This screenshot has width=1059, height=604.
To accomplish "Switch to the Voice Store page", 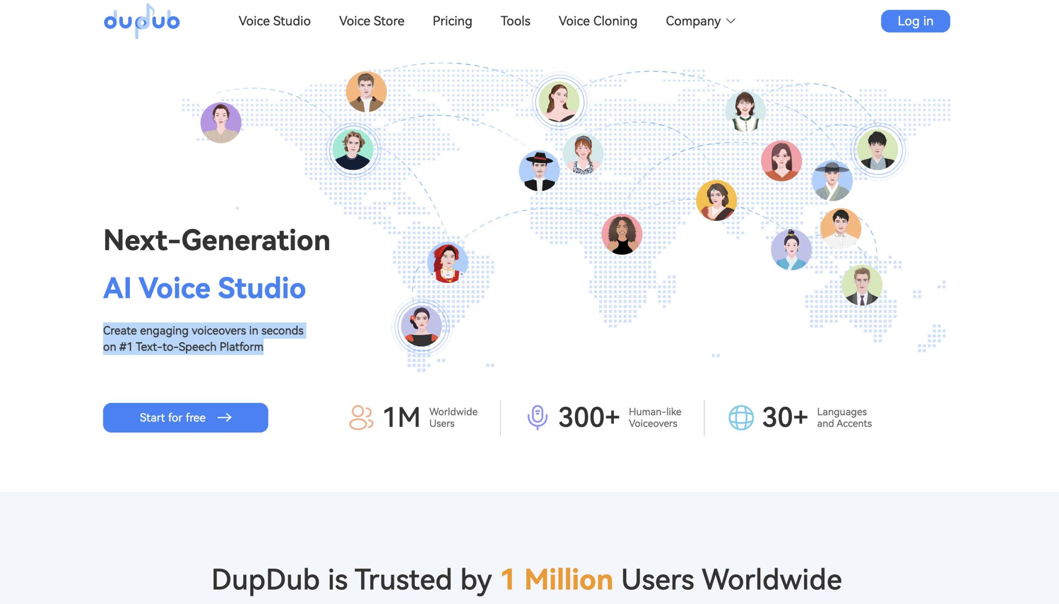I will [x=372, y=21].
